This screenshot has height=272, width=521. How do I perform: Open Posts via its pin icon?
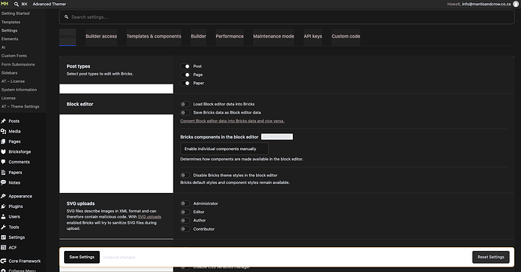pyautogui.click(x=3, y=121)
